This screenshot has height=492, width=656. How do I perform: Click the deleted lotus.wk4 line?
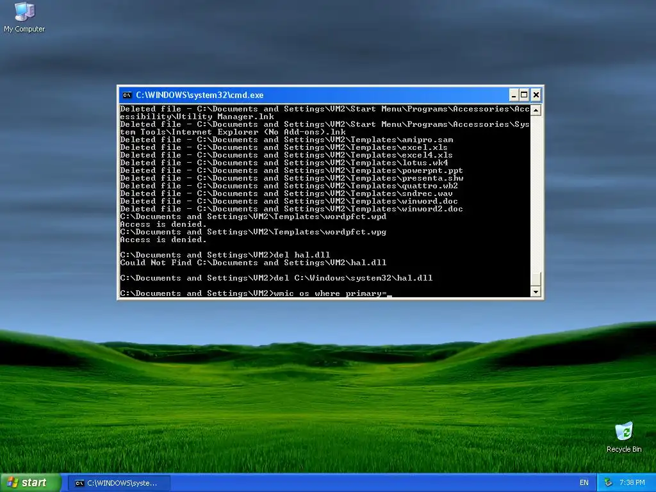pyautogui.click(x=284, y=163)
